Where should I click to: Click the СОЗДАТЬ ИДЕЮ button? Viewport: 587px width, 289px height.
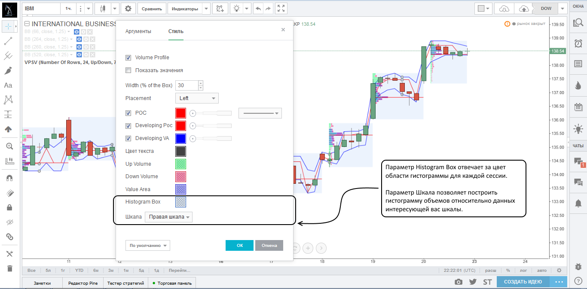(523, 282)
